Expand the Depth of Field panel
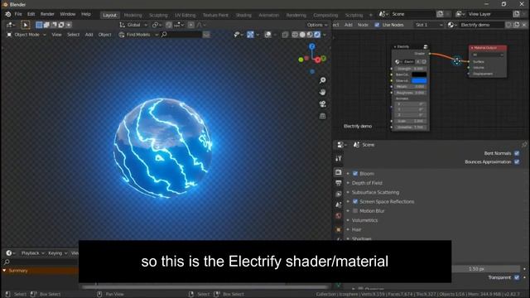Screen dimensions: 530x298 (x=367, y=183)
